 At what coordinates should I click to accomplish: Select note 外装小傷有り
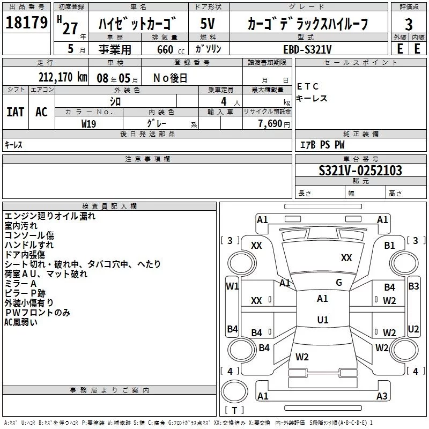coord(29,303)
